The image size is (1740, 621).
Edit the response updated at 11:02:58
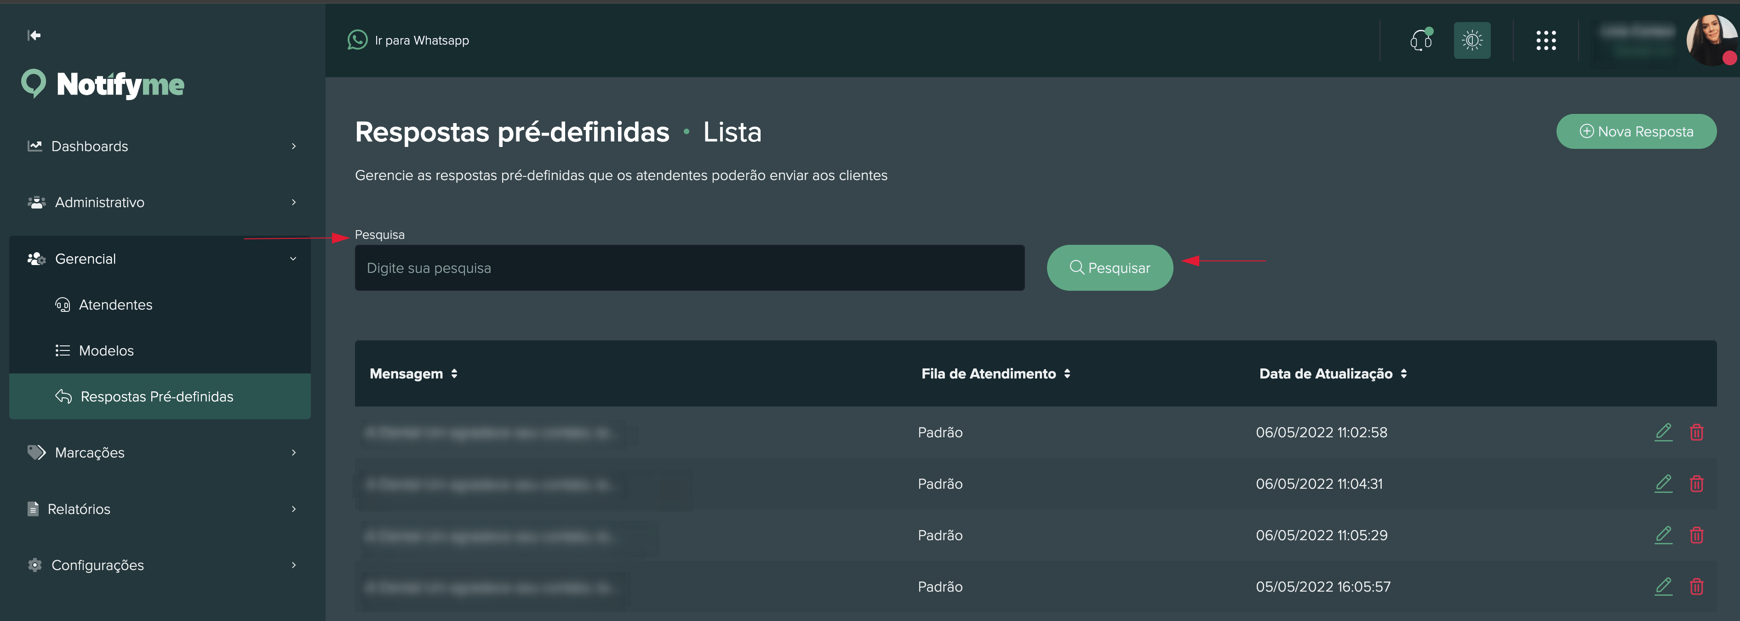pyautogui.click(x=1663, y=432)
